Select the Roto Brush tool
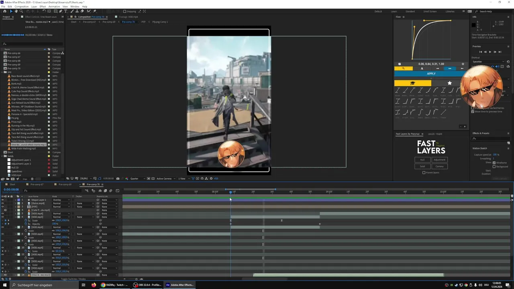Screen dimensions: 514x289 [x=88, y=11]
